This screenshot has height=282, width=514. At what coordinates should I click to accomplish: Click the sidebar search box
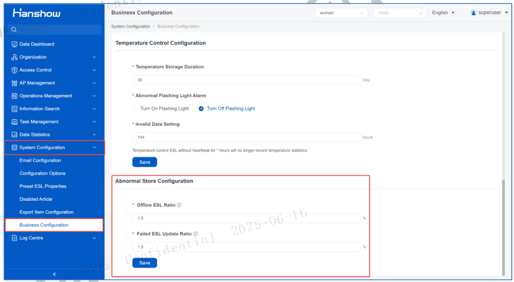click(54, 29)
